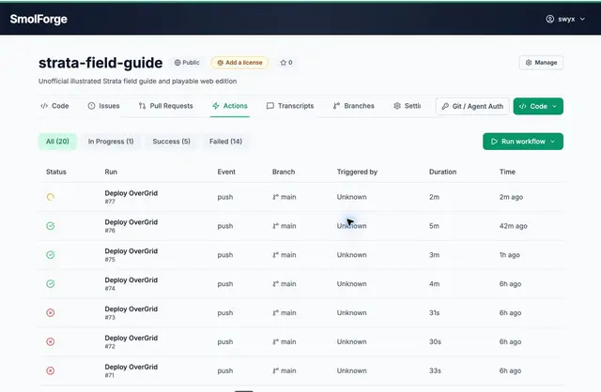601x392 pixels.
Task: Click the Unknown trigger of run #75
Action: click(x=351, y=255)
